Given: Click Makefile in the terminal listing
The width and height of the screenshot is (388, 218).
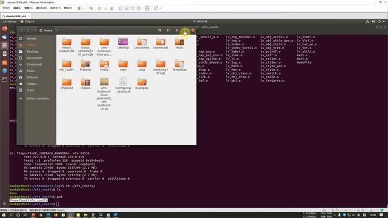Looking at the screenshot, I should (304, 62).
